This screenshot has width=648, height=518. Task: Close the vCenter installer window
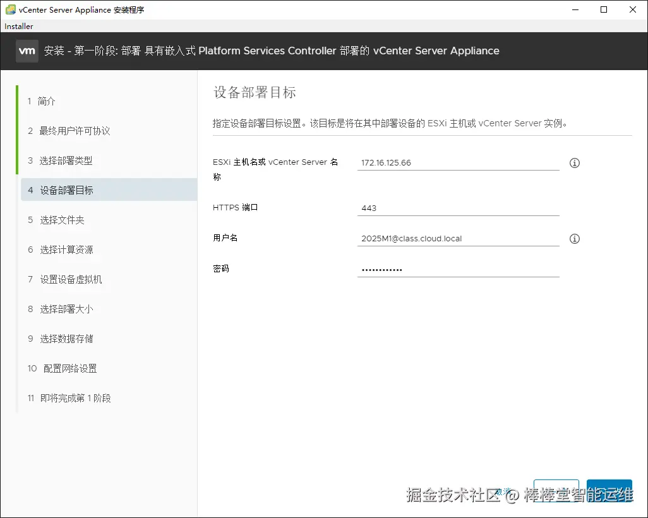coord(633,9)
